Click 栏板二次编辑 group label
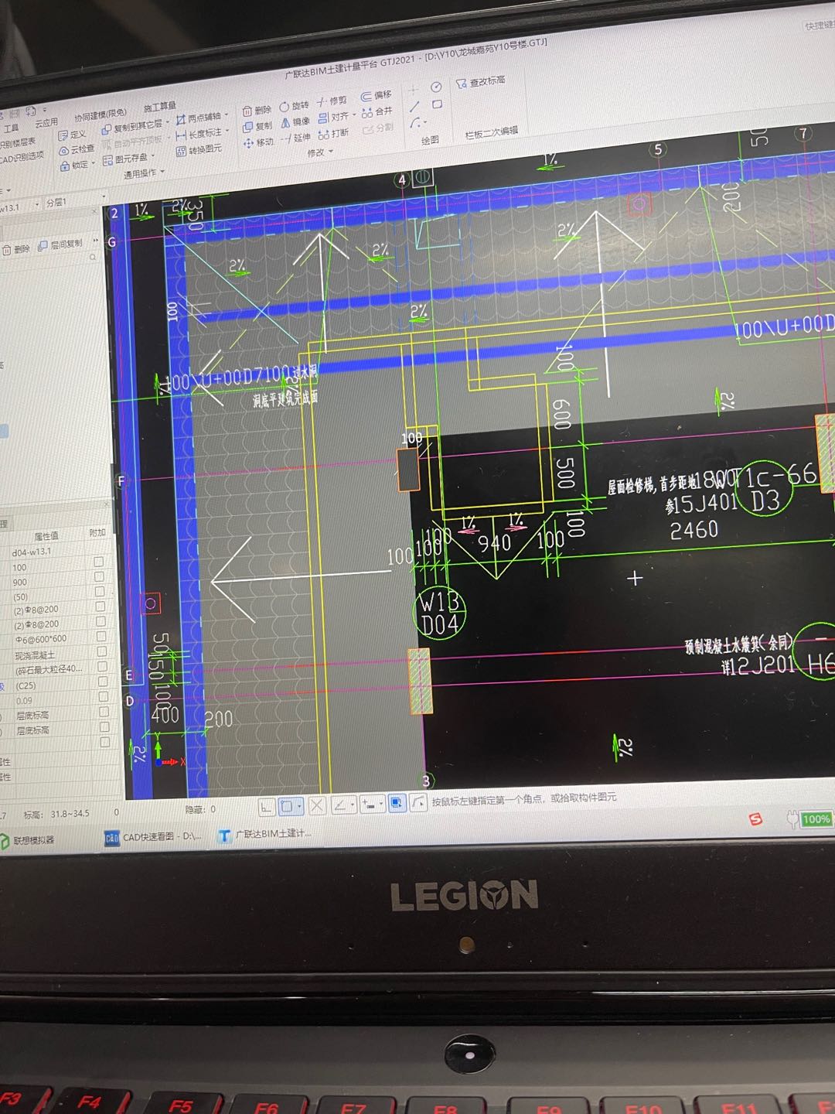 pos(491,132)
